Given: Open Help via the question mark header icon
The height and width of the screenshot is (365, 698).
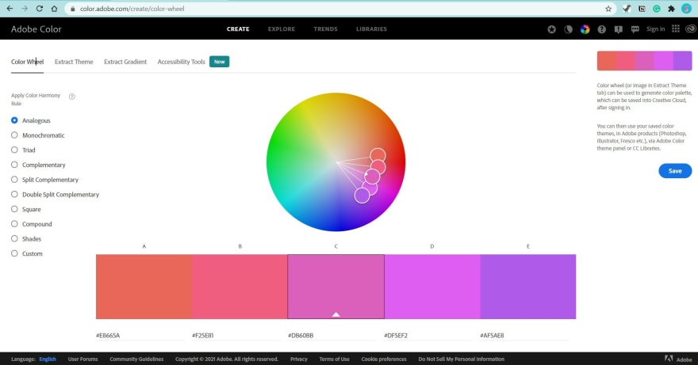Looking at the screenshot, I should click(x=602, y=29).
